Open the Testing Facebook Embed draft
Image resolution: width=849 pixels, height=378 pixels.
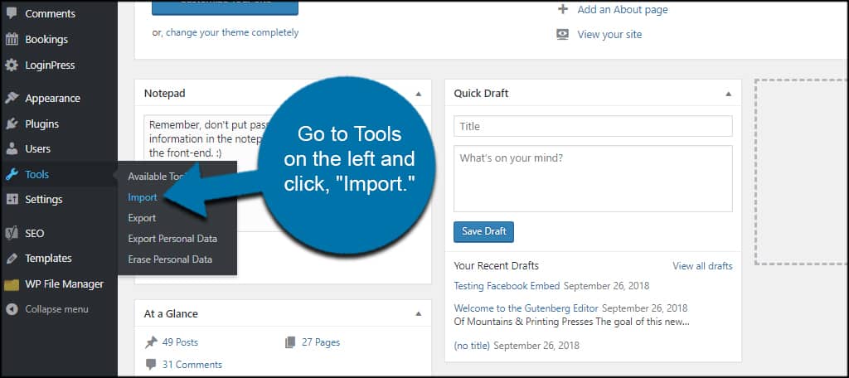pos(507,285)
